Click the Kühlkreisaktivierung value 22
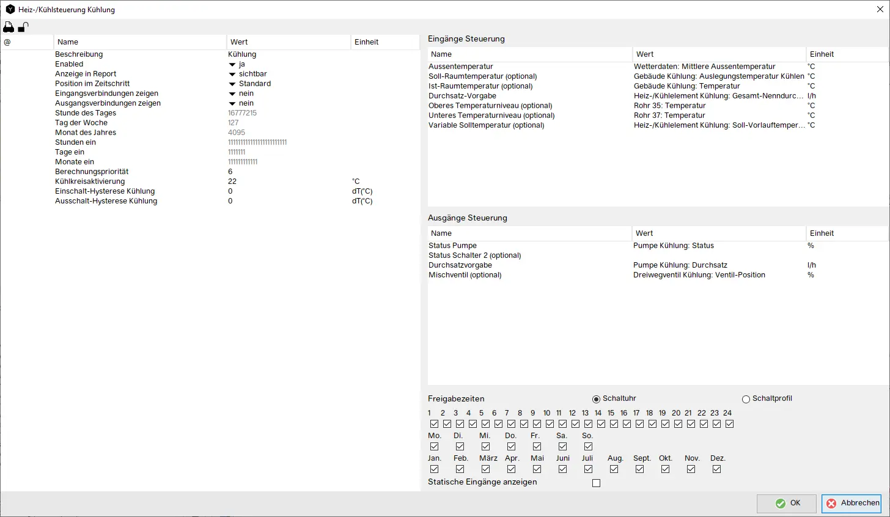This screenshot has height=517, width=890. coord(232,182)
